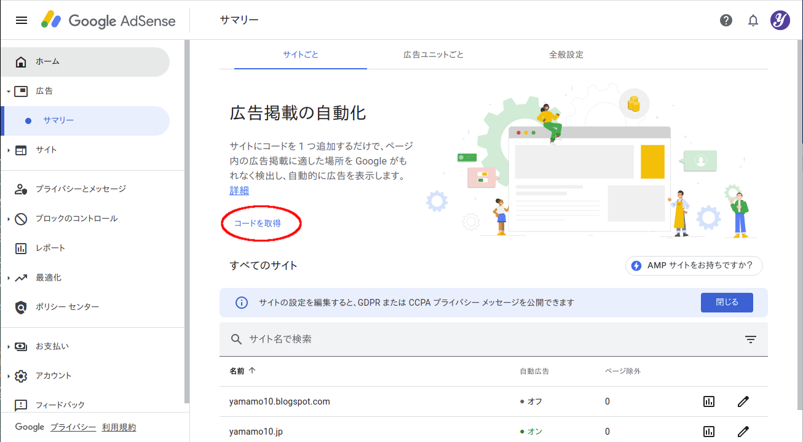Click the policy center shield icon

click(x=21, y=307)
